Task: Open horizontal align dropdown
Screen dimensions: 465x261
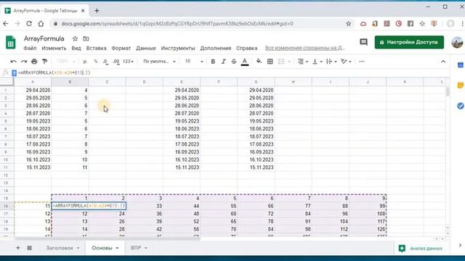Action: click(x=302, y=62)
